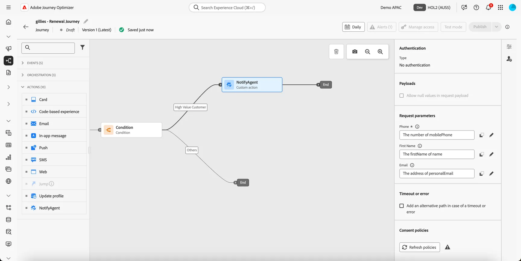Screen dimensions: 521x261
Task: Open the filter for the activity palette
Action: click(x=82, y=47)
